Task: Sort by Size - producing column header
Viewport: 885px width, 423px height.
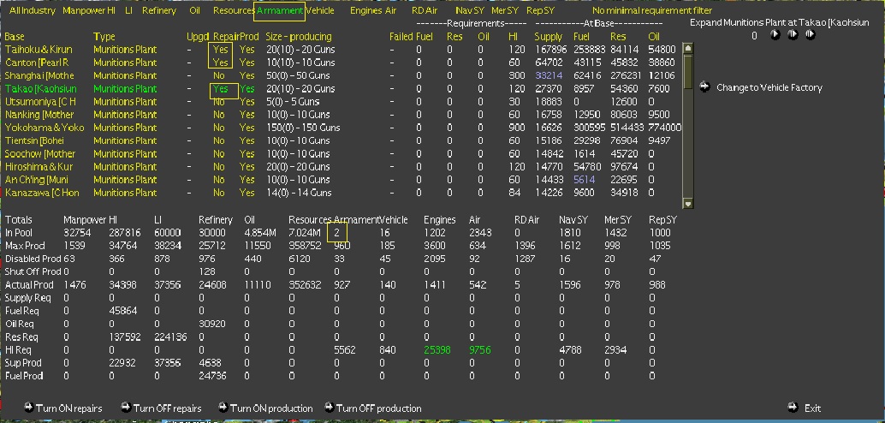Action: 299,37
